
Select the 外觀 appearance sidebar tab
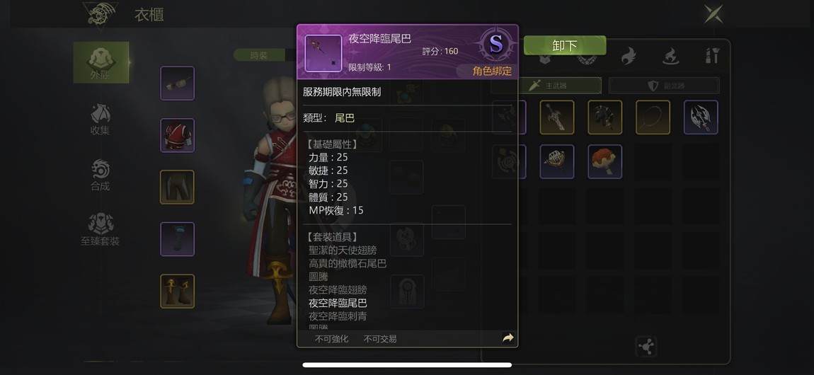[x=101, y=63]
